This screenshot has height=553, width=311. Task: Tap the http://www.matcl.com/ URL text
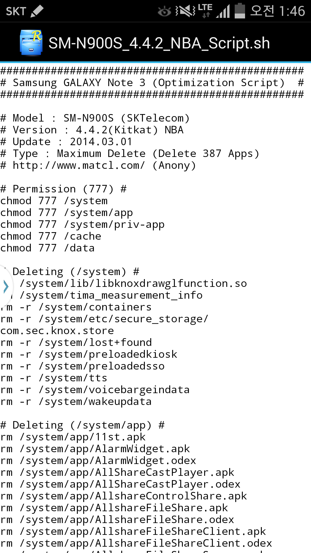pos(79,166)
